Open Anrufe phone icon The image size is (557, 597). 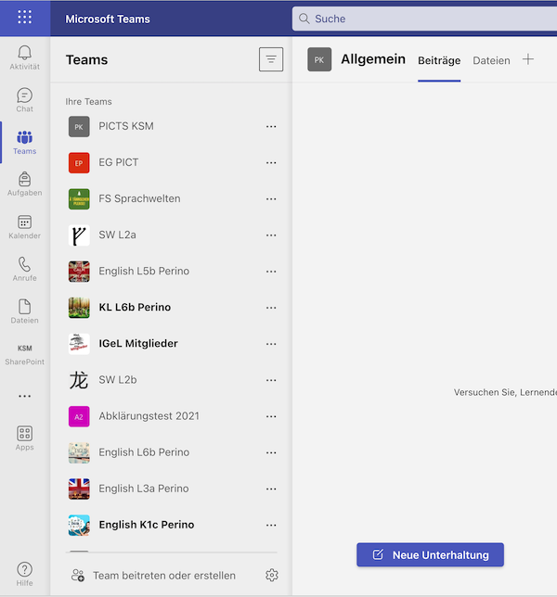coord(24,269)
